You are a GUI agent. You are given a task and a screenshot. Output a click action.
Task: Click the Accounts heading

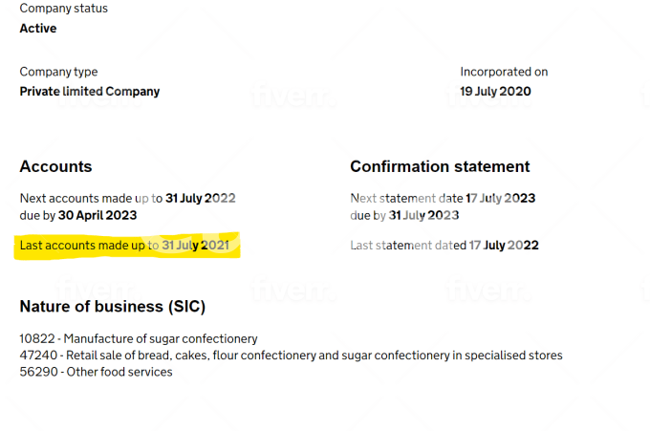point(55,166)
